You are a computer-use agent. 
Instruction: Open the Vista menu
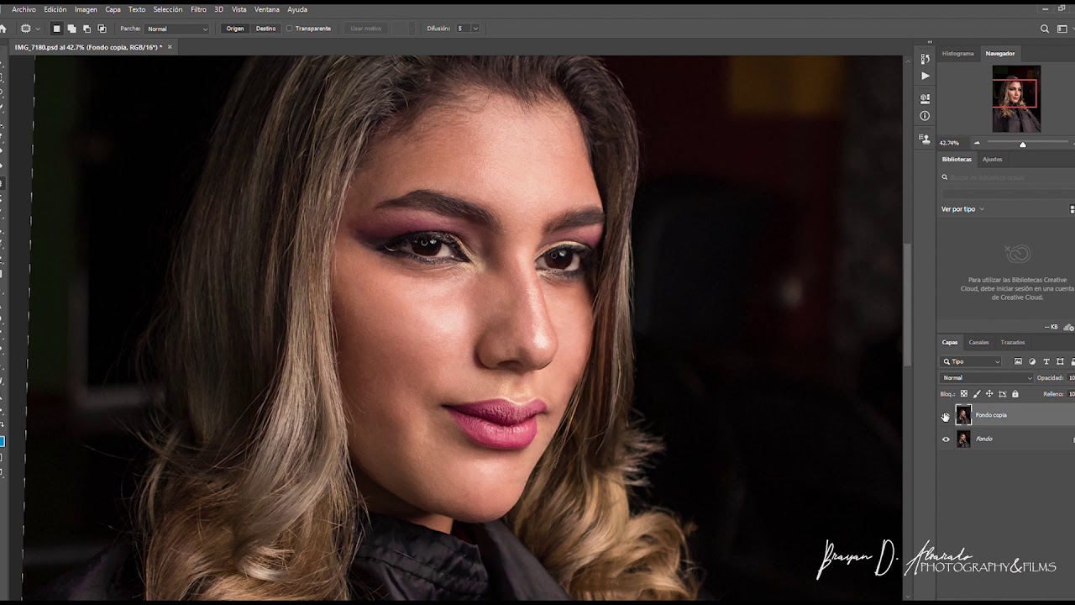pyautogui.click(x=239, y=9)
